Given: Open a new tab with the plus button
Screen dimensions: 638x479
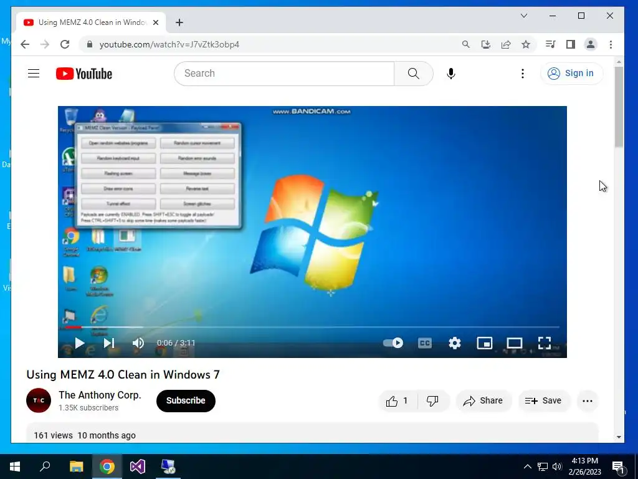Looking at the screenshot, I should pyautogui.click(x=179, y=22).
